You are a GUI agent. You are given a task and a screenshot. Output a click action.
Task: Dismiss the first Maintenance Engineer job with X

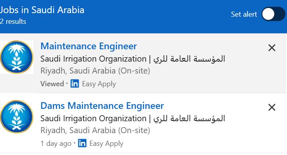pyautogui.click(x=272, y=48)
